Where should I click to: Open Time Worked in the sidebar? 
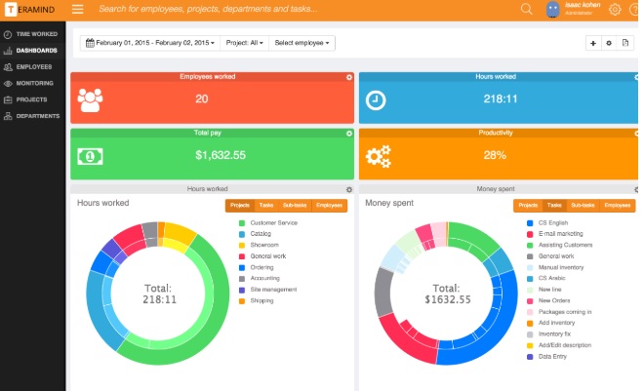pyautogui.click(x=35, y=34)
